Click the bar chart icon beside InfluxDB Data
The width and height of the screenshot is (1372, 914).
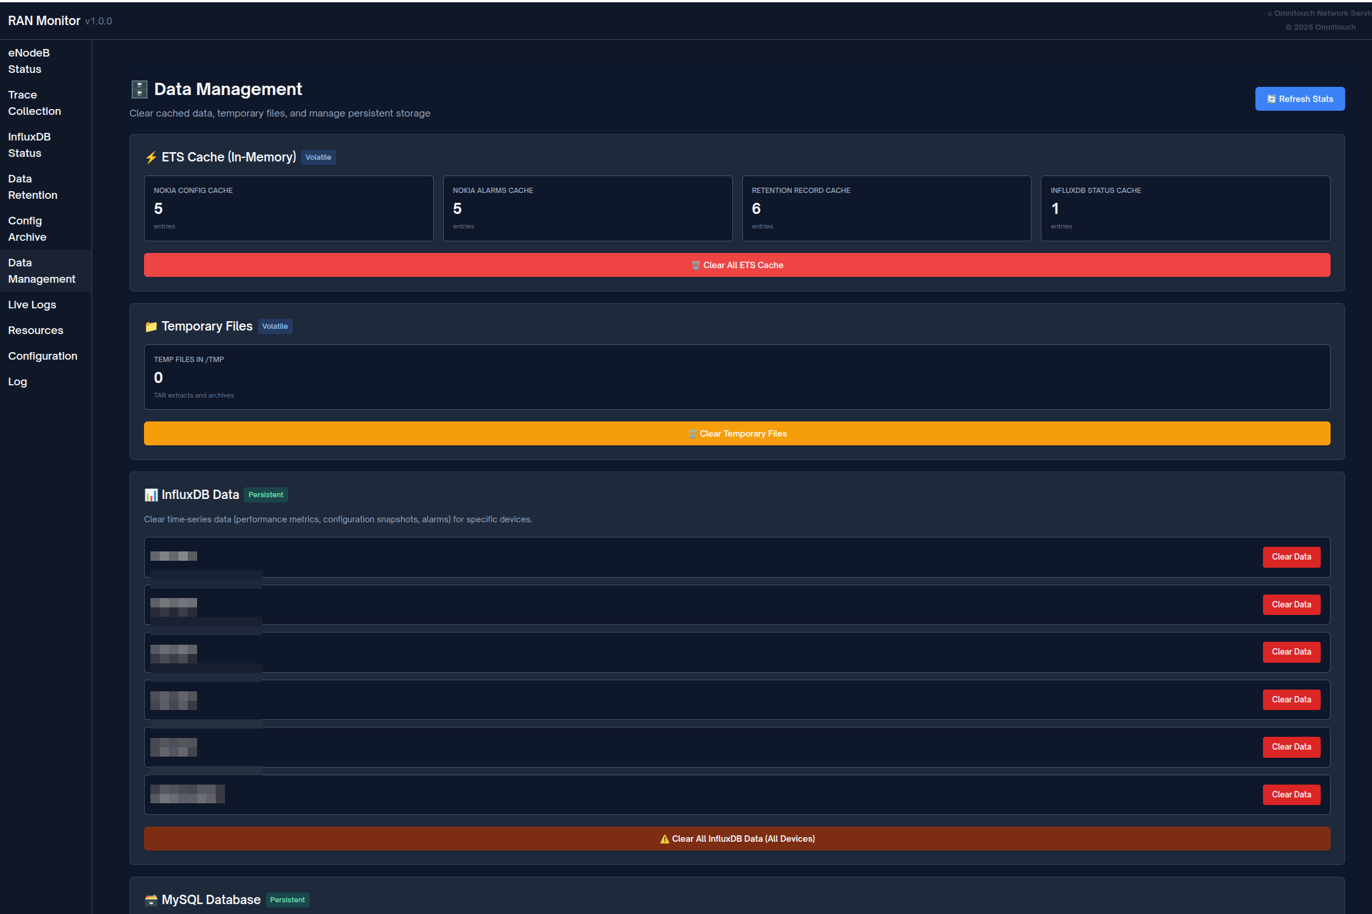[151, 495]
